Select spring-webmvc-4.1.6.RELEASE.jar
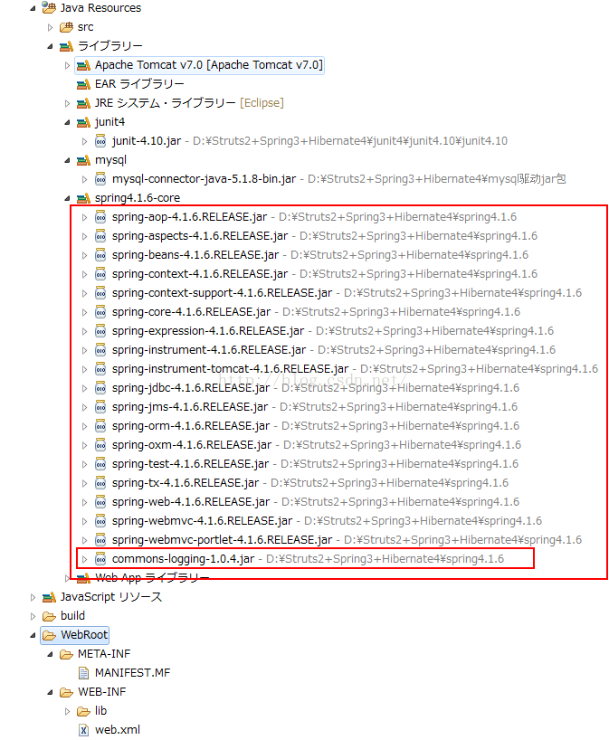Image resolution: width=609 pixels, height=740 pixels. (x=202, y=521)
